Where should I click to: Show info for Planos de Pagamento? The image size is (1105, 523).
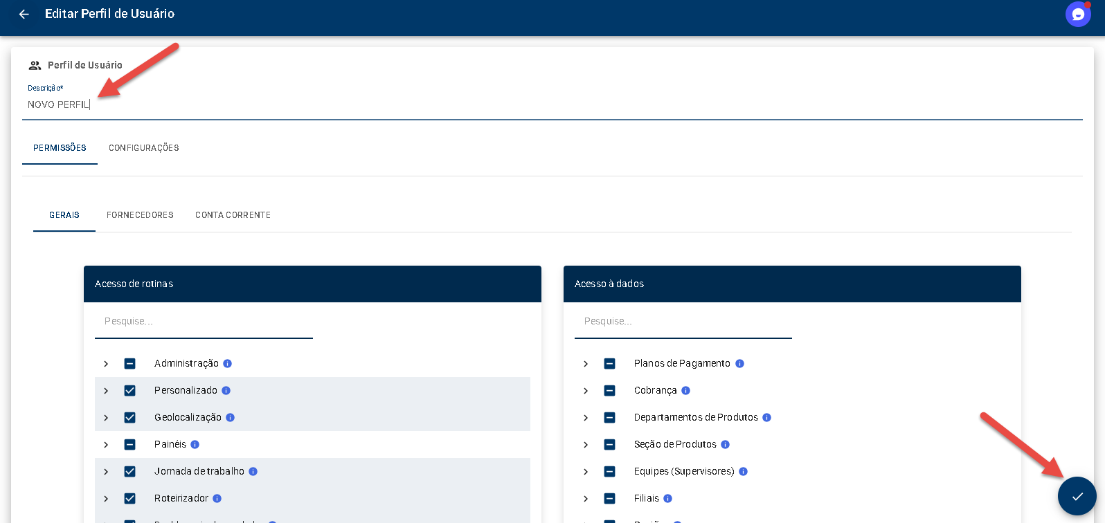click(739, 363)
